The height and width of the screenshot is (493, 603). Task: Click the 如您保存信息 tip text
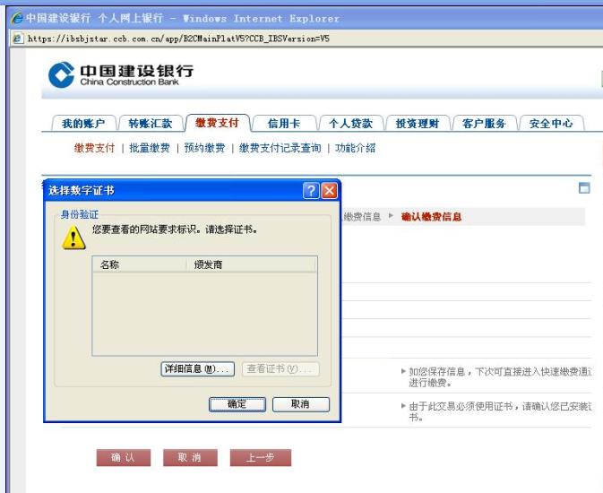pyautogui.click(x=500, y=377)
